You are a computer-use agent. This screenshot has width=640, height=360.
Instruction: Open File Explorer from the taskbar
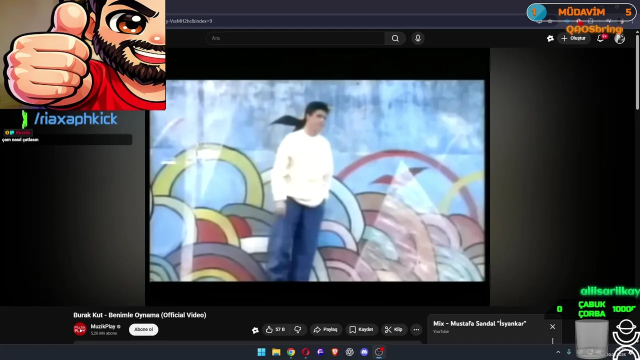coord(276,352)
